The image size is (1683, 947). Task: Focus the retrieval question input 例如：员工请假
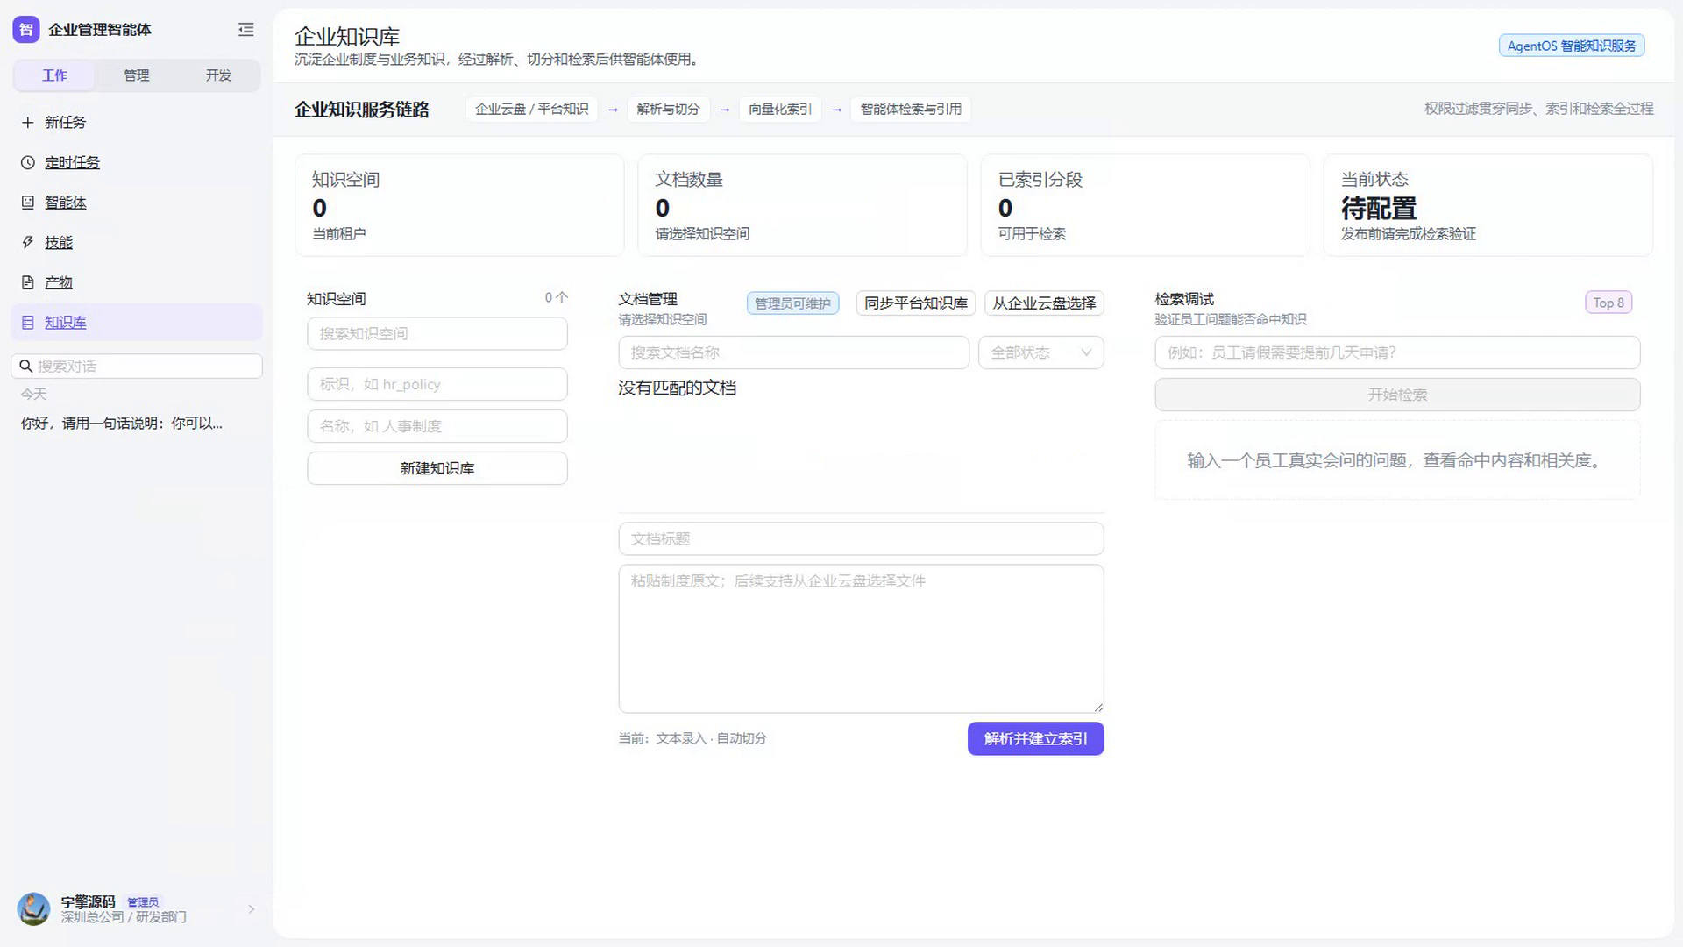point(1397,352)
